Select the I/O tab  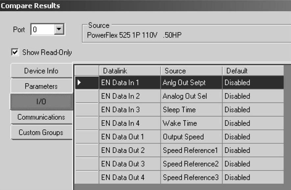[41, 102]
